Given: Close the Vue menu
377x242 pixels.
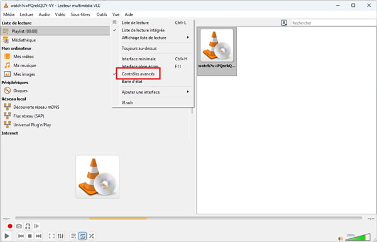Looking at the screenshot, I should pos(116,14).
